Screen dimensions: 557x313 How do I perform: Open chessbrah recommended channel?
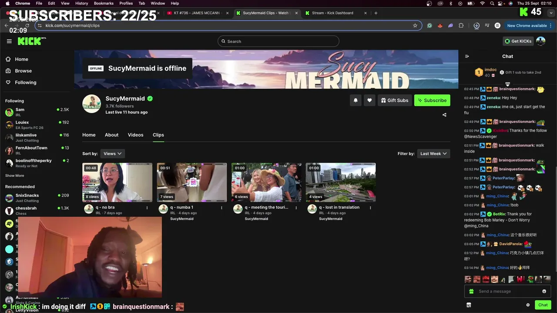(37, 210)
